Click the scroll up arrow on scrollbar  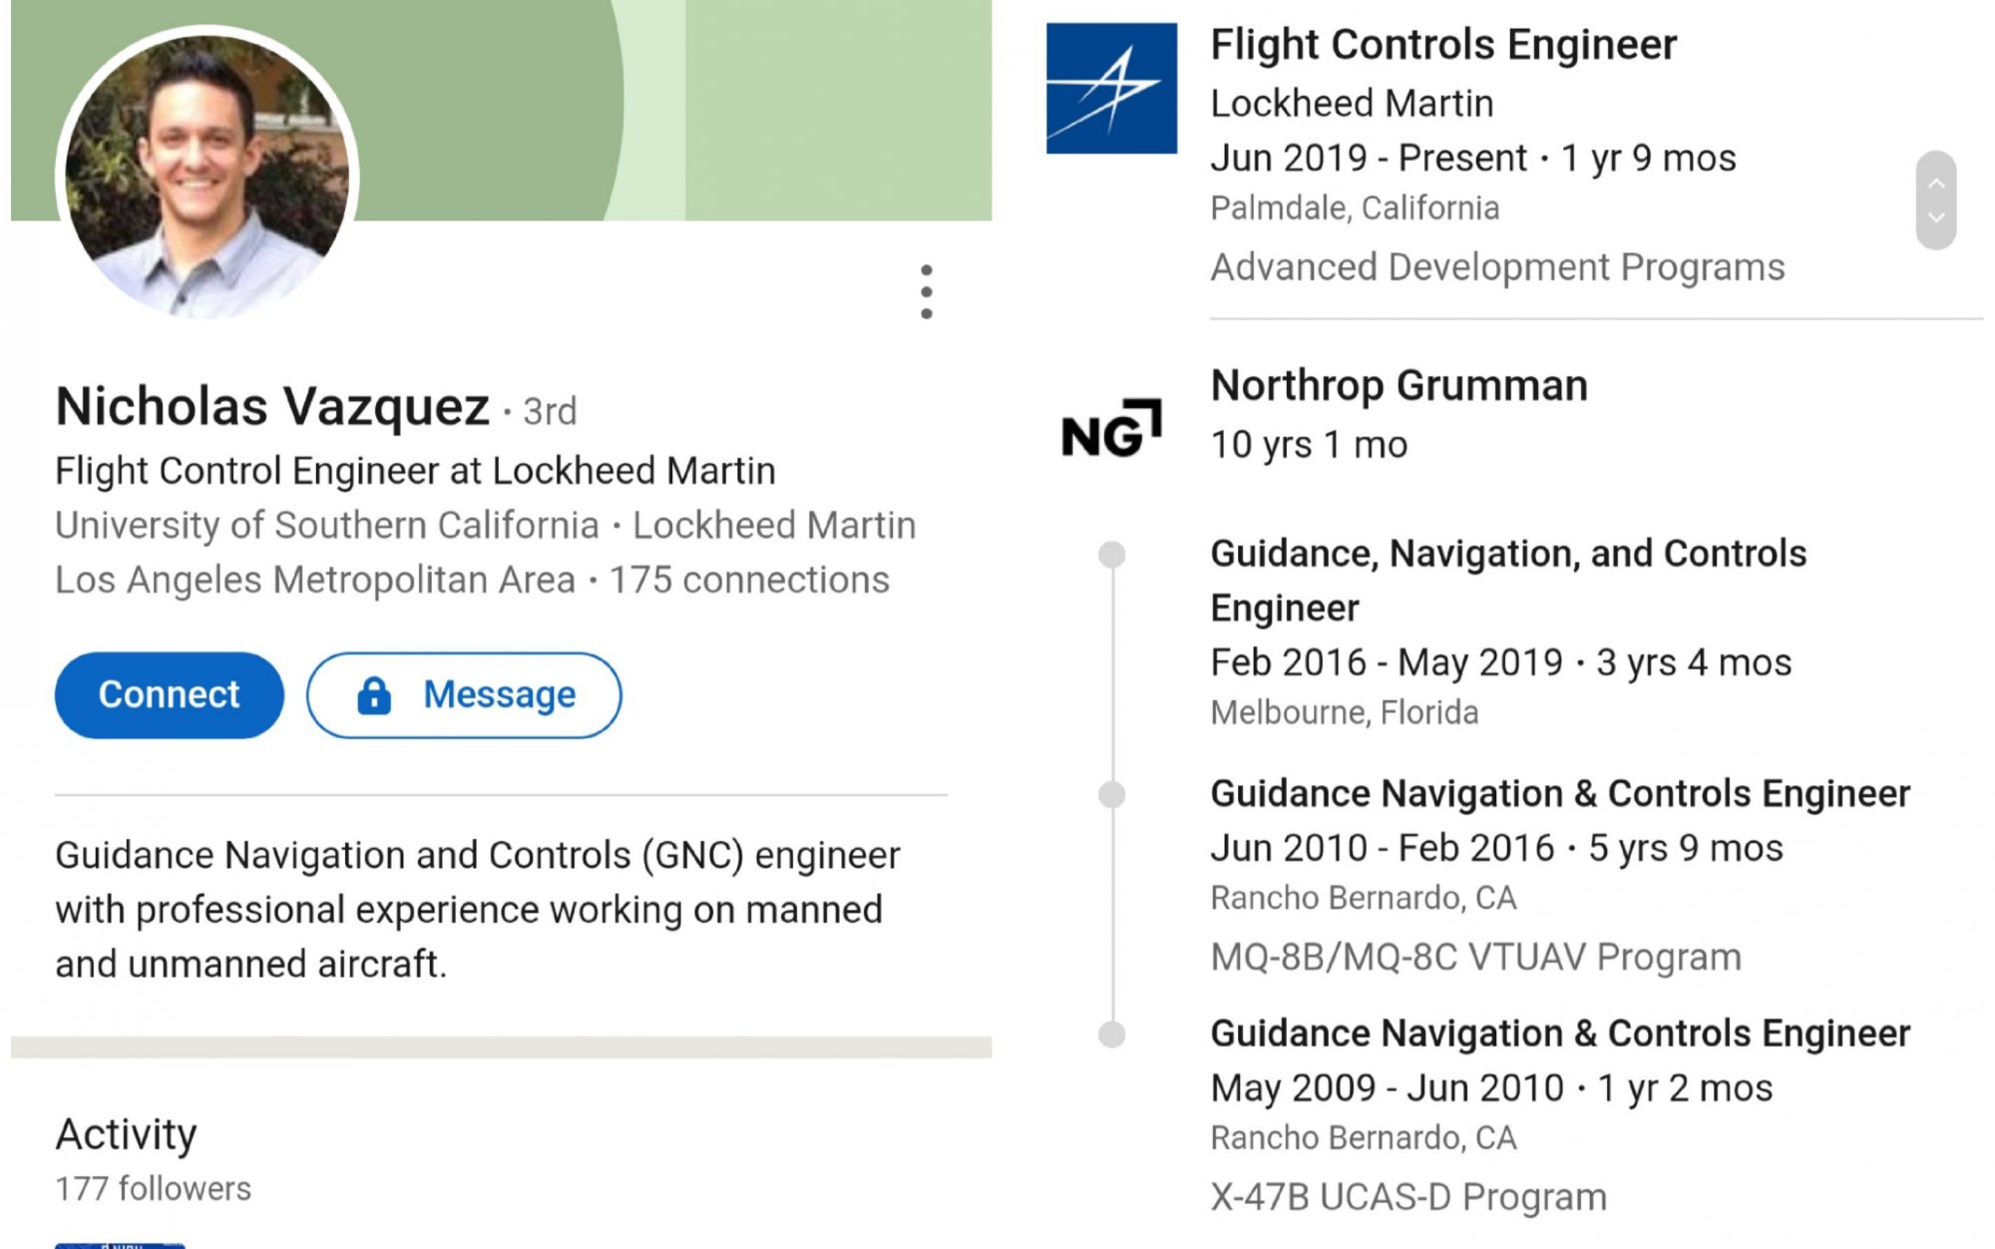[1936, 183]
